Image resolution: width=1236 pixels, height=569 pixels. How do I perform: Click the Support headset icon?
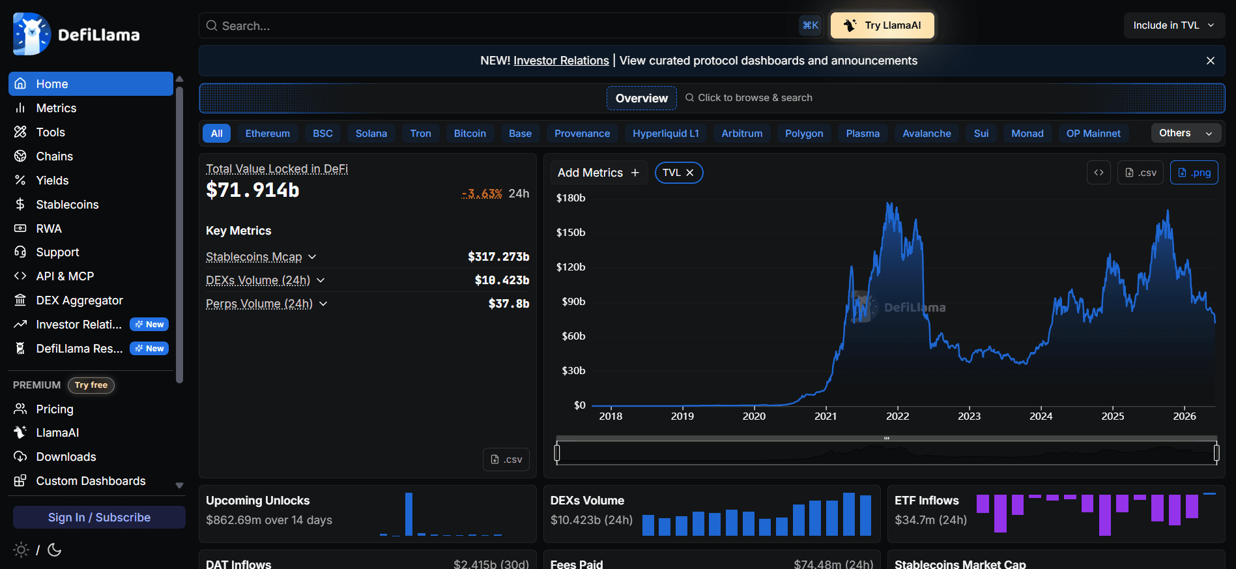pyautogui.click(x=20, y=252)
